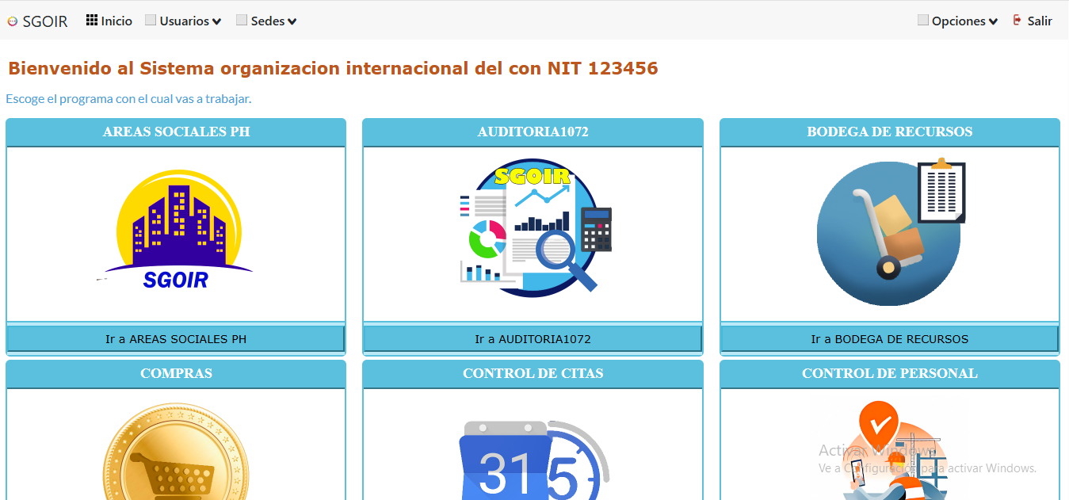Click the red Salir logout icon

[1017, 20]
